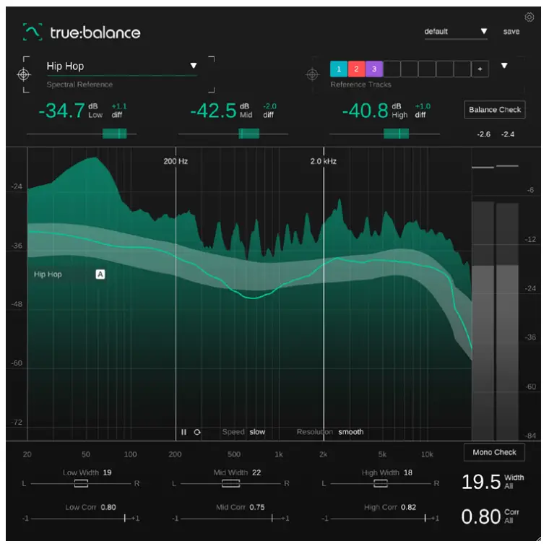
Task: Click the -42.5 dB Mid reading
Action: [x=213, y=111]
